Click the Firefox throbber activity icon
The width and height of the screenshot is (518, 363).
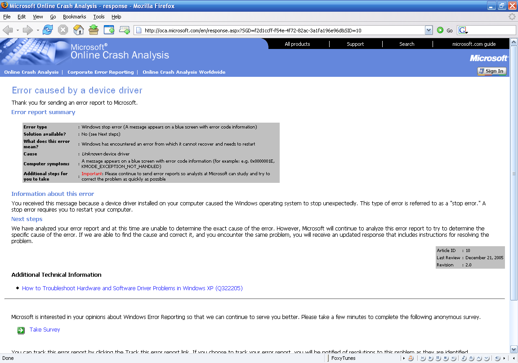point(512,17)
